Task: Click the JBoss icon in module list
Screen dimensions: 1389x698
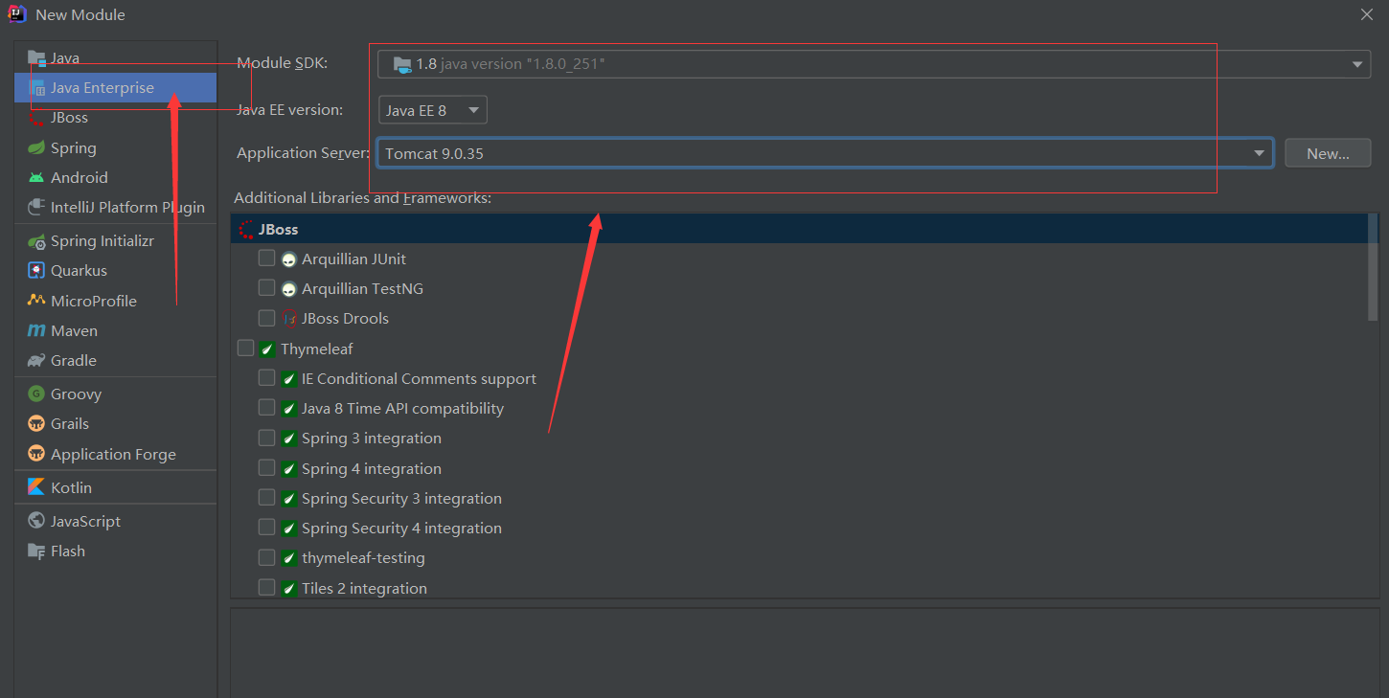Action: 36,118
